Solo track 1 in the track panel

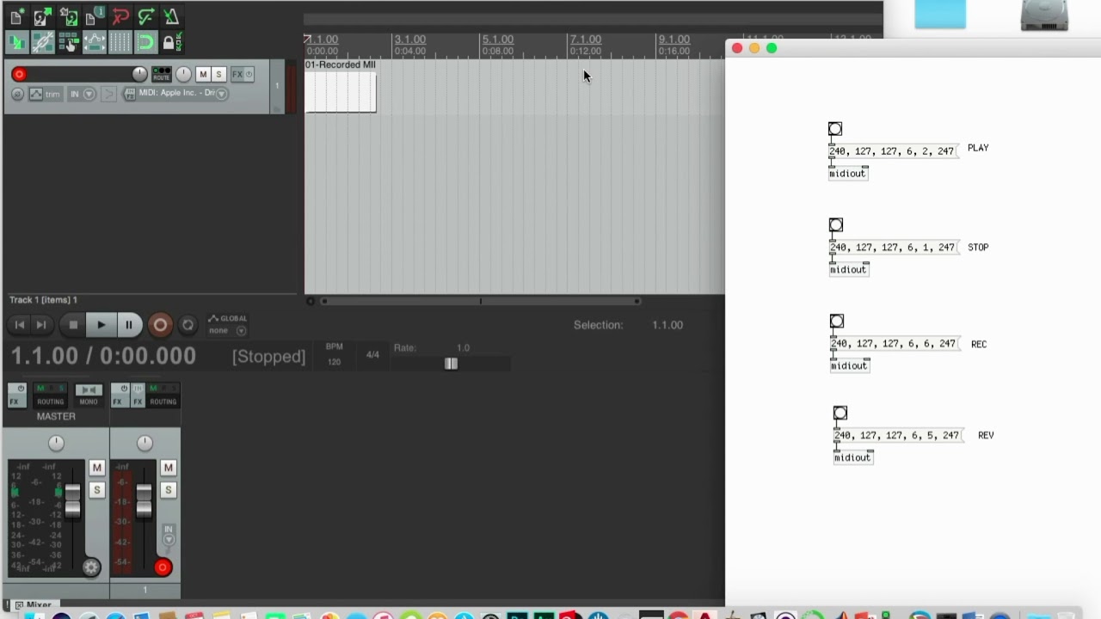pos(218,74)
